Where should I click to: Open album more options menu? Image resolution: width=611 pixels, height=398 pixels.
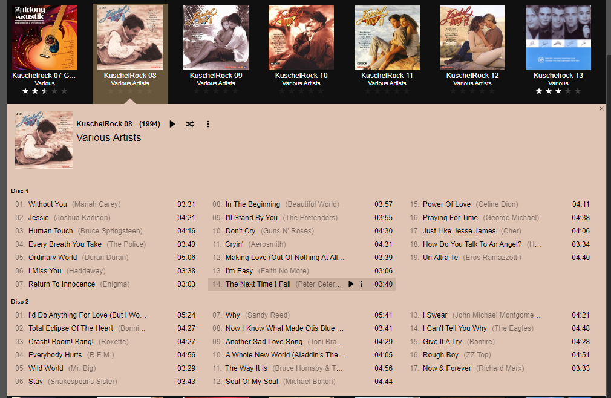tap(207, 124)
